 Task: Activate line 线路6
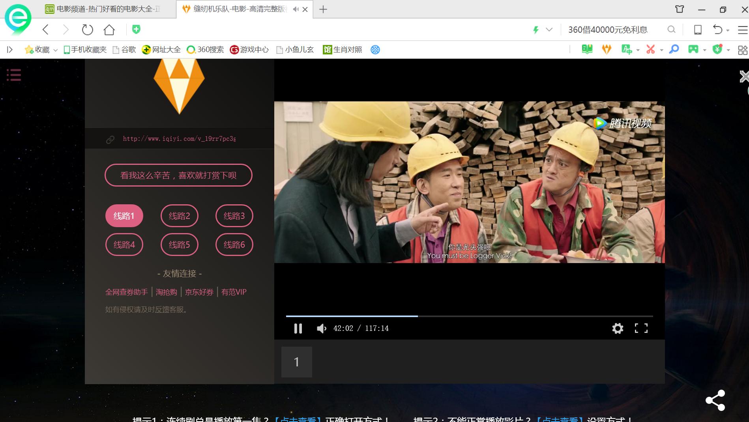point(234,245)
